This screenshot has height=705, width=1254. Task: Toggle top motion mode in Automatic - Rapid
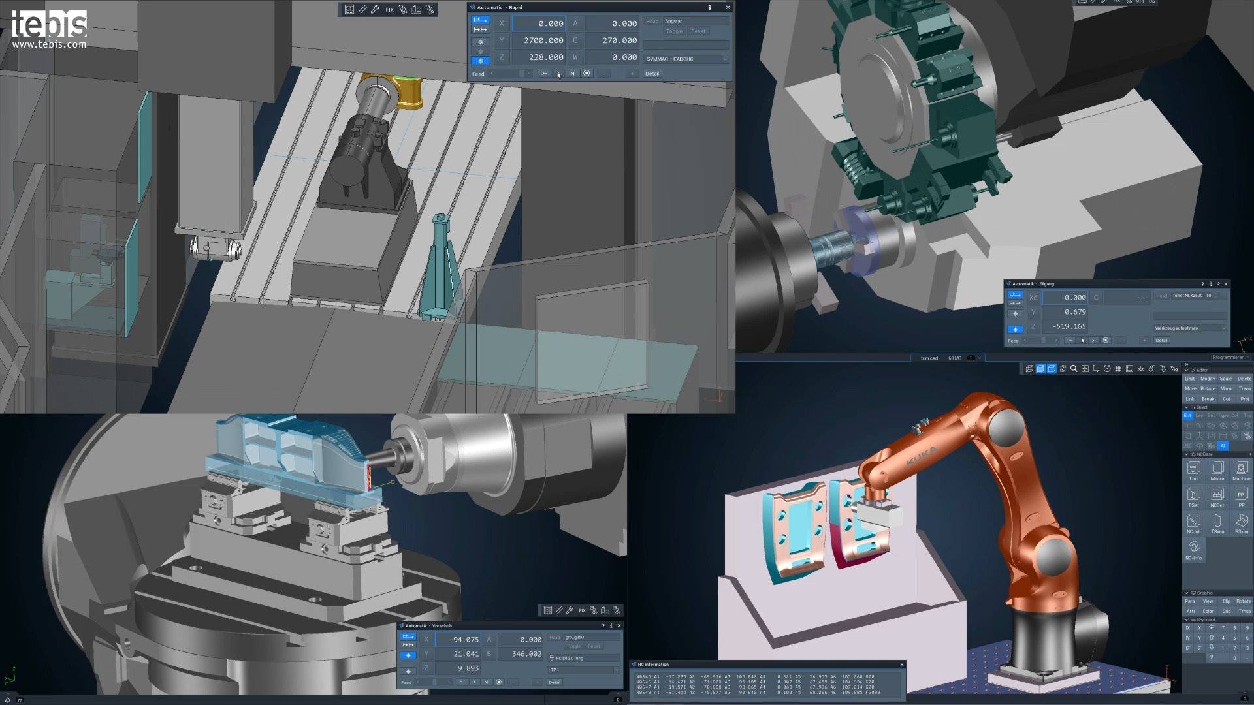[480, 20]
